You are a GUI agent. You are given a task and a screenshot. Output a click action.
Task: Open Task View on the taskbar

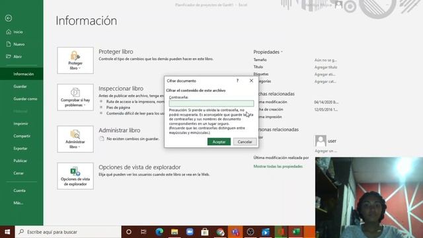click(143, 232)
